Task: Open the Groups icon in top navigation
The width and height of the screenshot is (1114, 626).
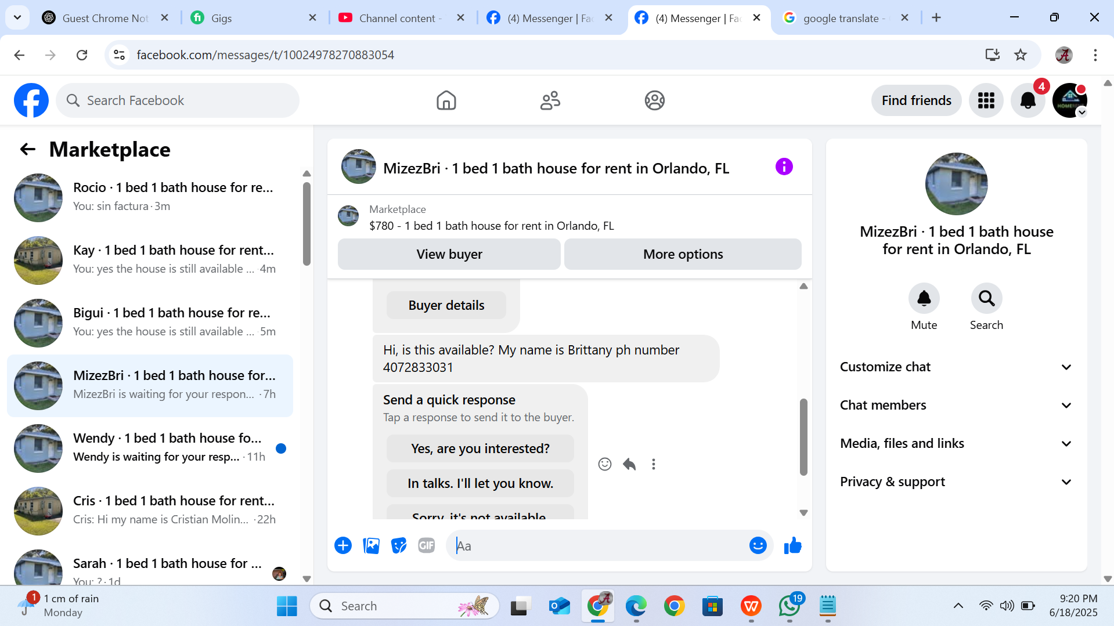Action: coord(654,100)
